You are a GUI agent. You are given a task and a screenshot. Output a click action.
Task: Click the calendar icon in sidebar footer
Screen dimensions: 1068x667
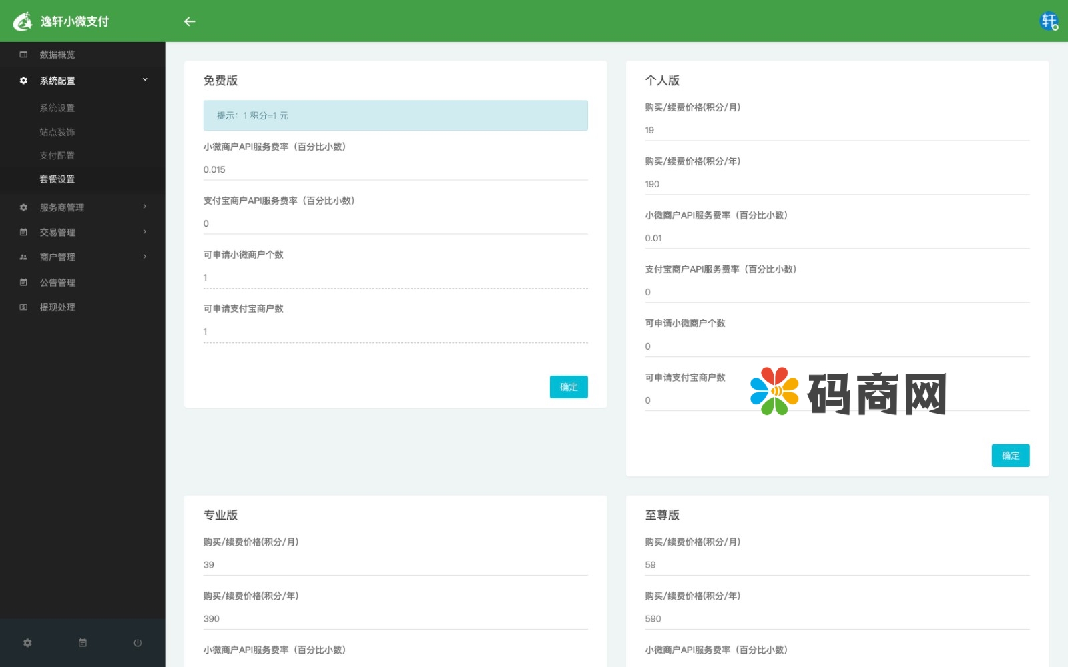click(x=83, y=643)
